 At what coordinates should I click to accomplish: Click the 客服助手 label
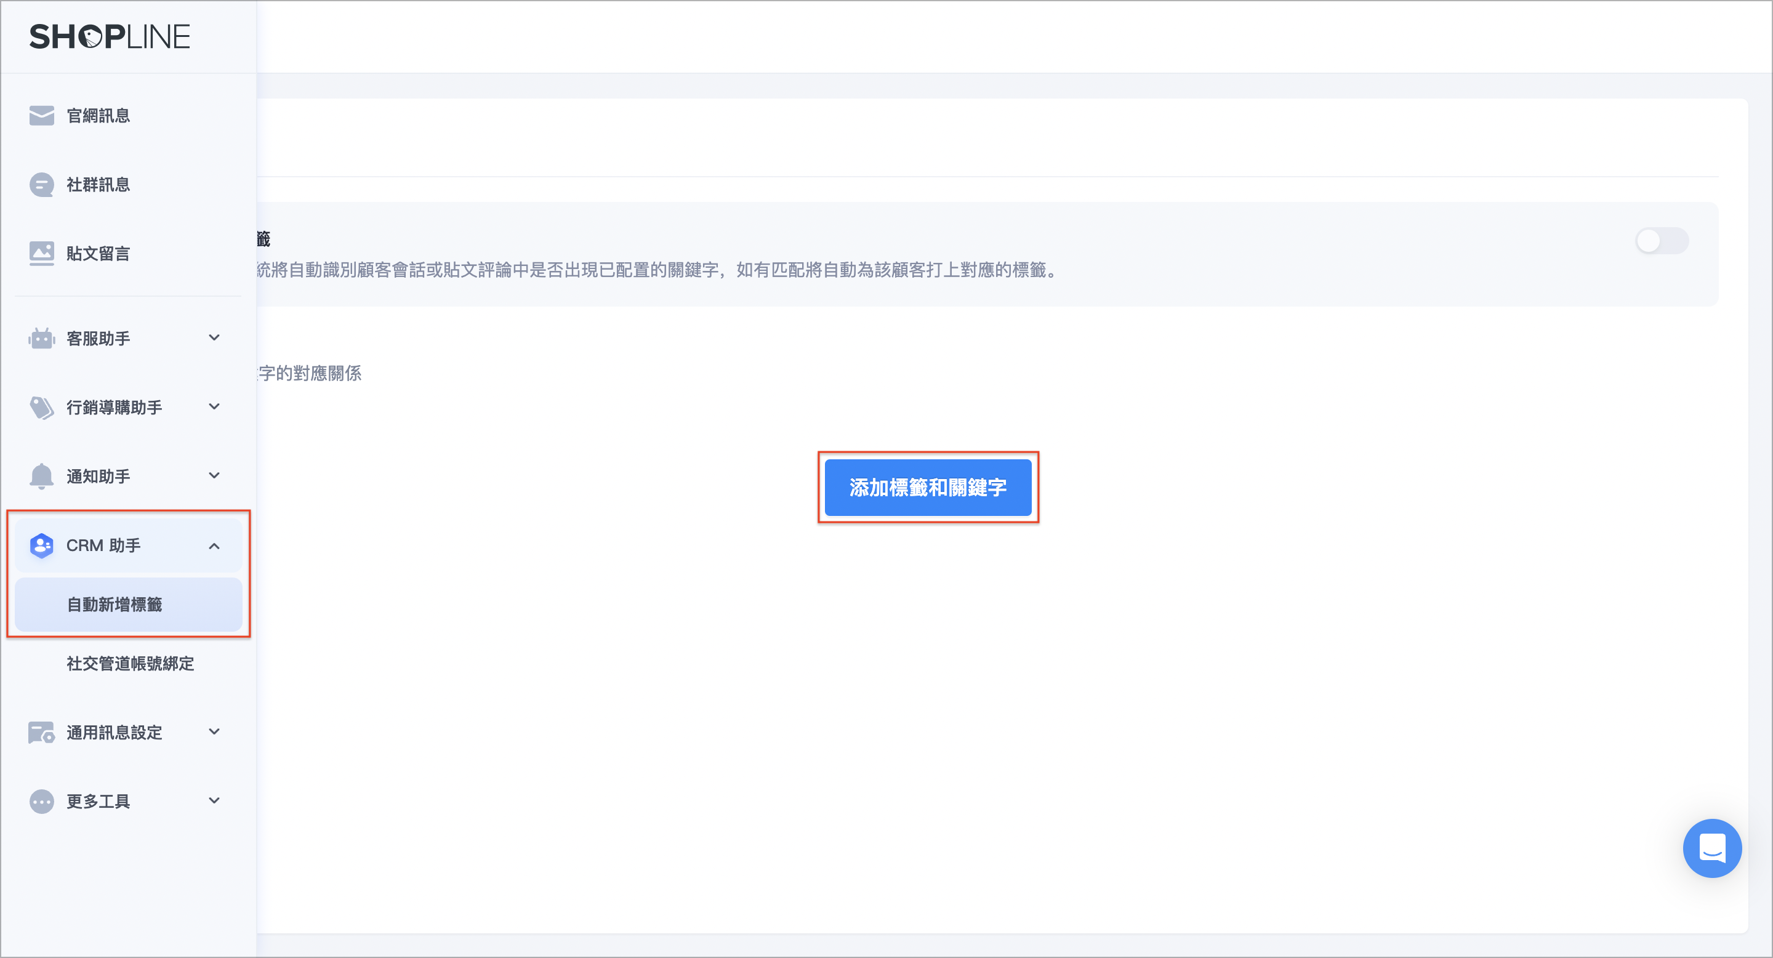pos(98,339)
